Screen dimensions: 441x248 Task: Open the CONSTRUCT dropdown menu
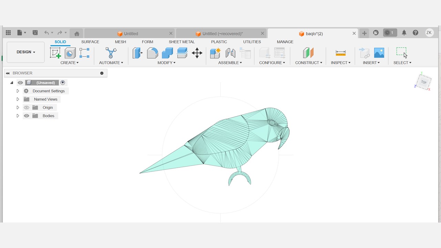tap(309, 63)
